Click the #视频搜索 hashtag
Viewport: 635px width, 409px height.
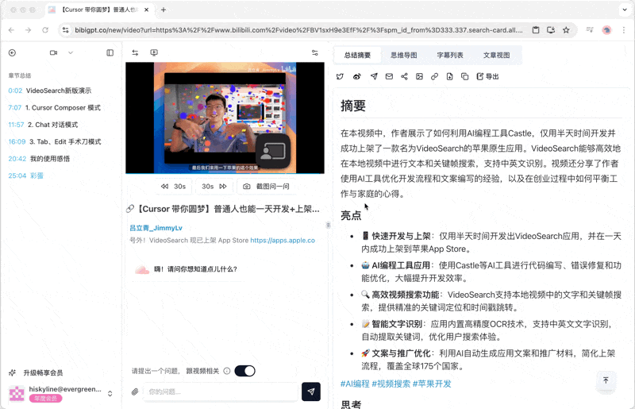(391, 384)
